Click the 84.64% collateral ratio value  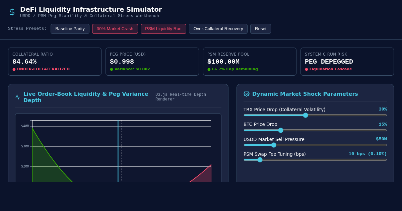coord(24,62)
